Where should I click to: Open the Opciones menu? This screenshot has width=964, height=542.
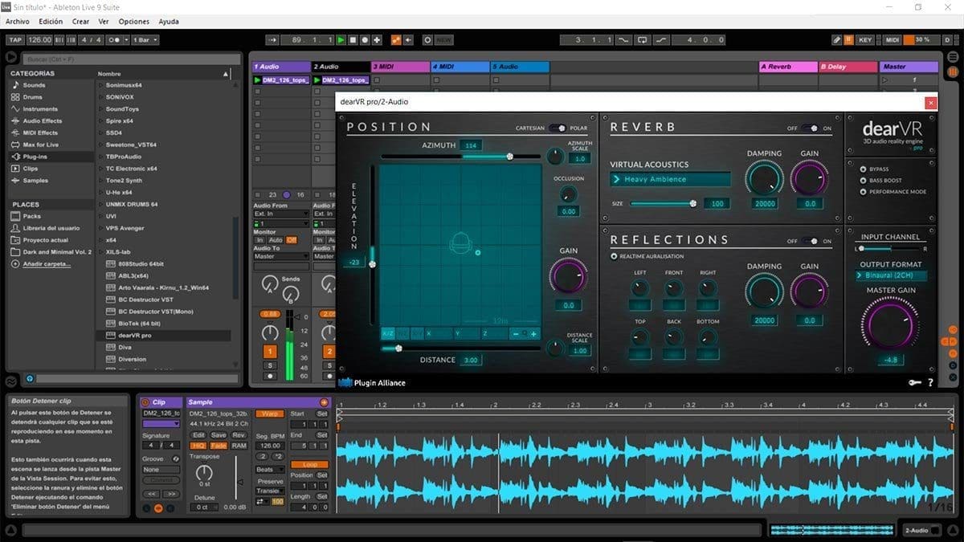tap(134, 22)
